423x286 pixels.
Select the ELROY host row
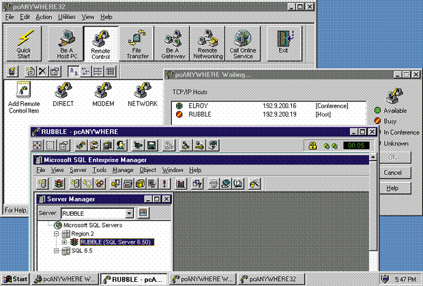coord(269,106)
